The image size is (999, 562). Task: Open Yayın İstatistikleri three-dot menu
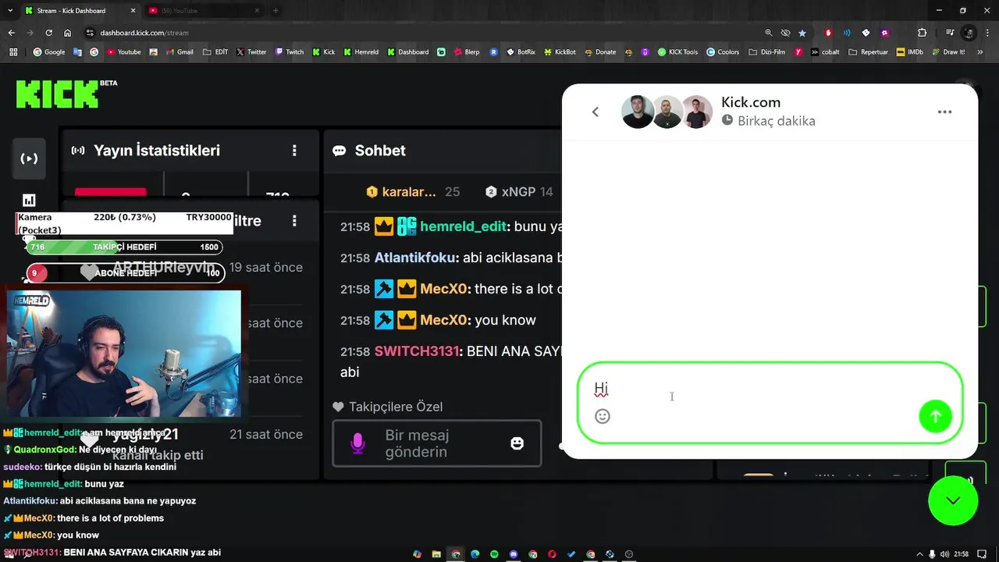coord(294,151)
